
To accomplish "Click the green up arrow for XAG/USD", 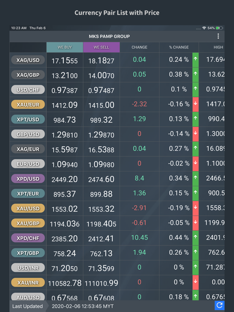I will point(195,60).
